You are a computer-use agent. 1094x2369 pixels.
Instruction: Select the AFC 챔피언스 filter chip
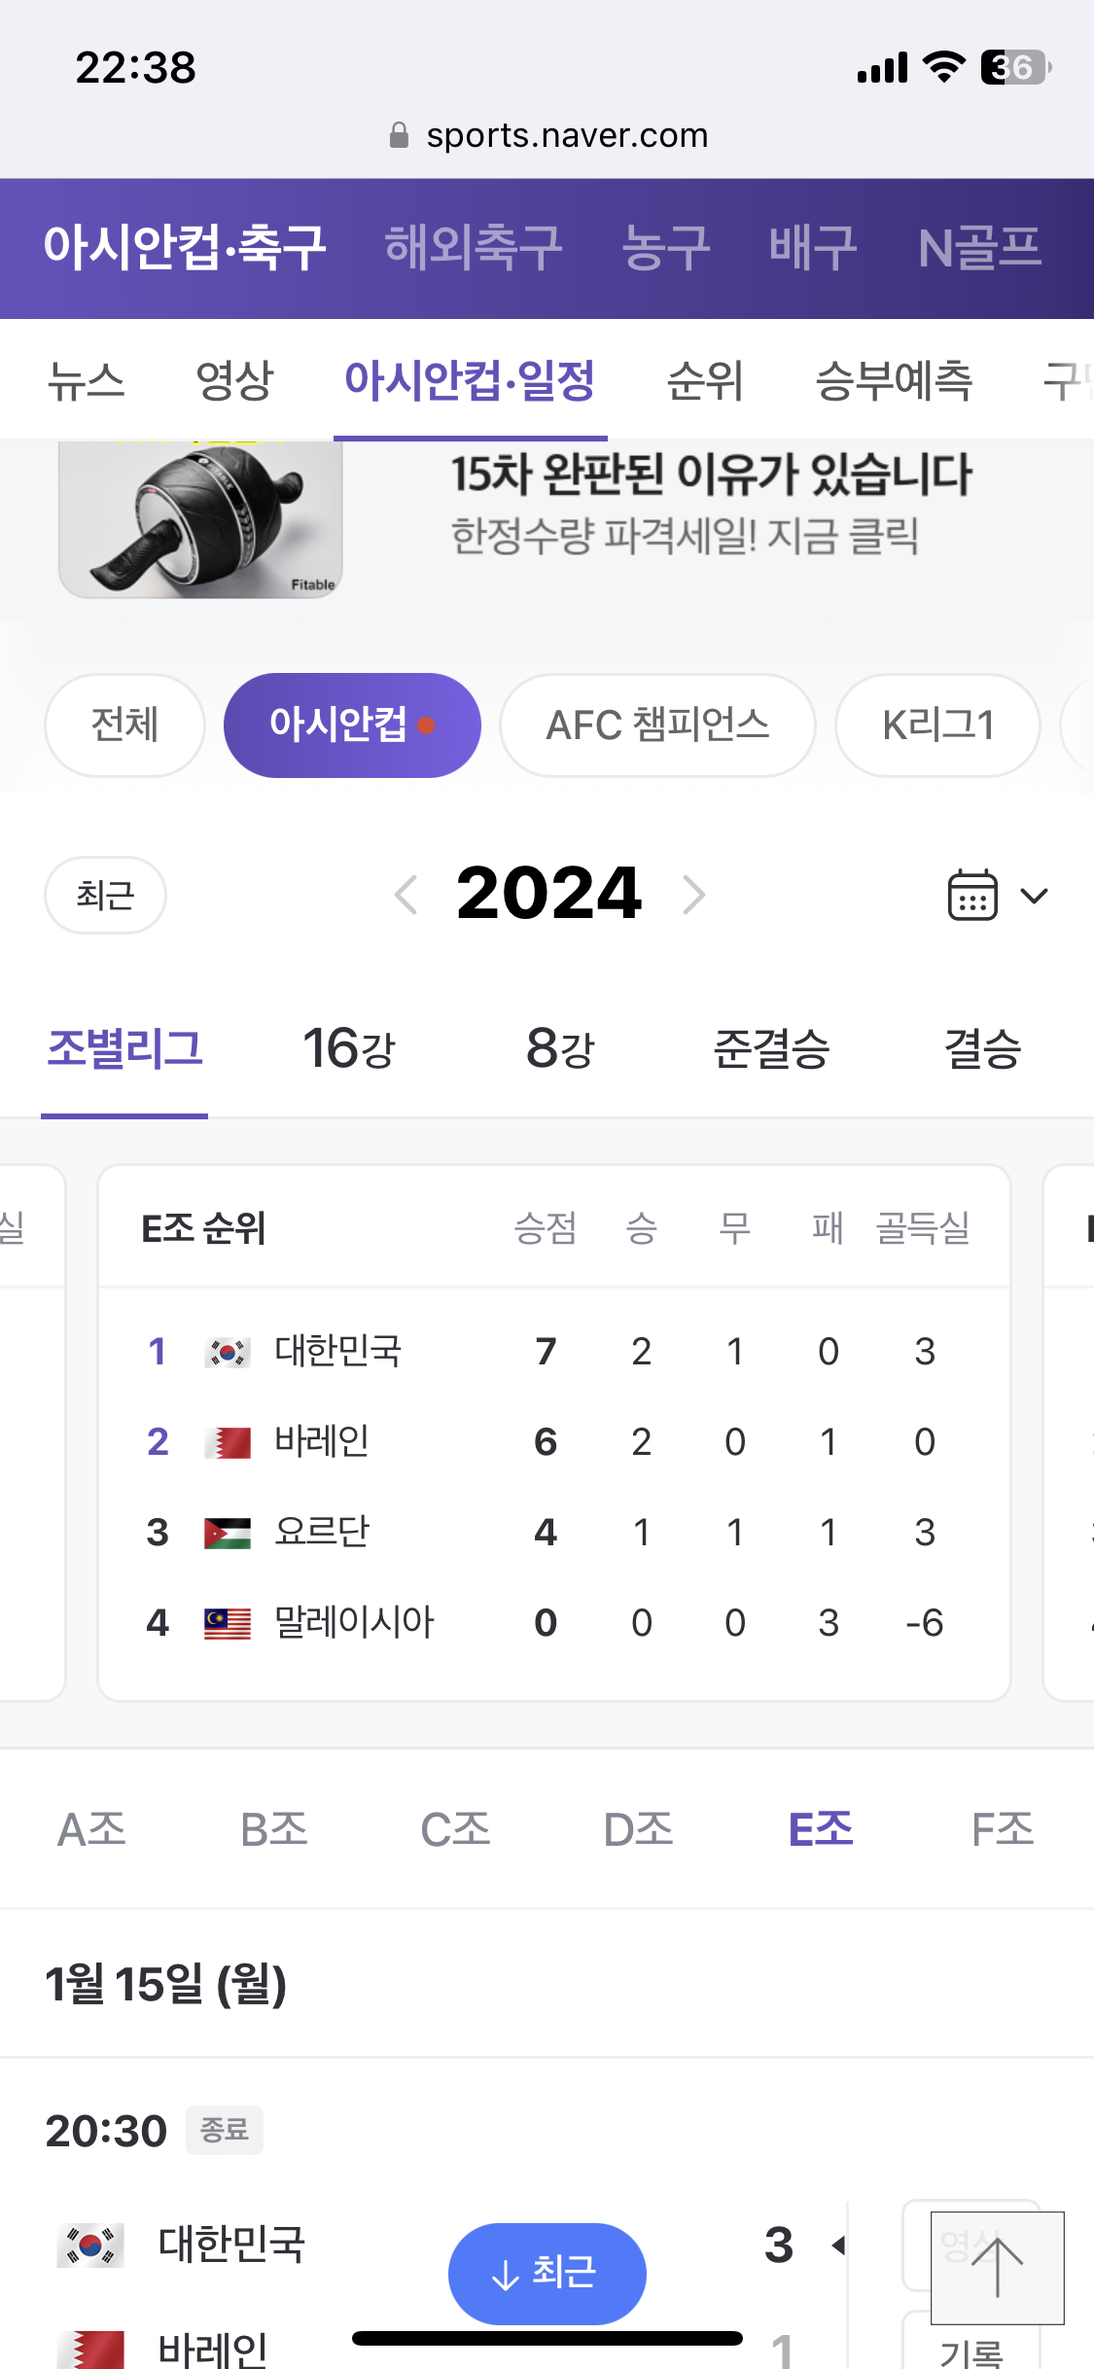(657, 725)
